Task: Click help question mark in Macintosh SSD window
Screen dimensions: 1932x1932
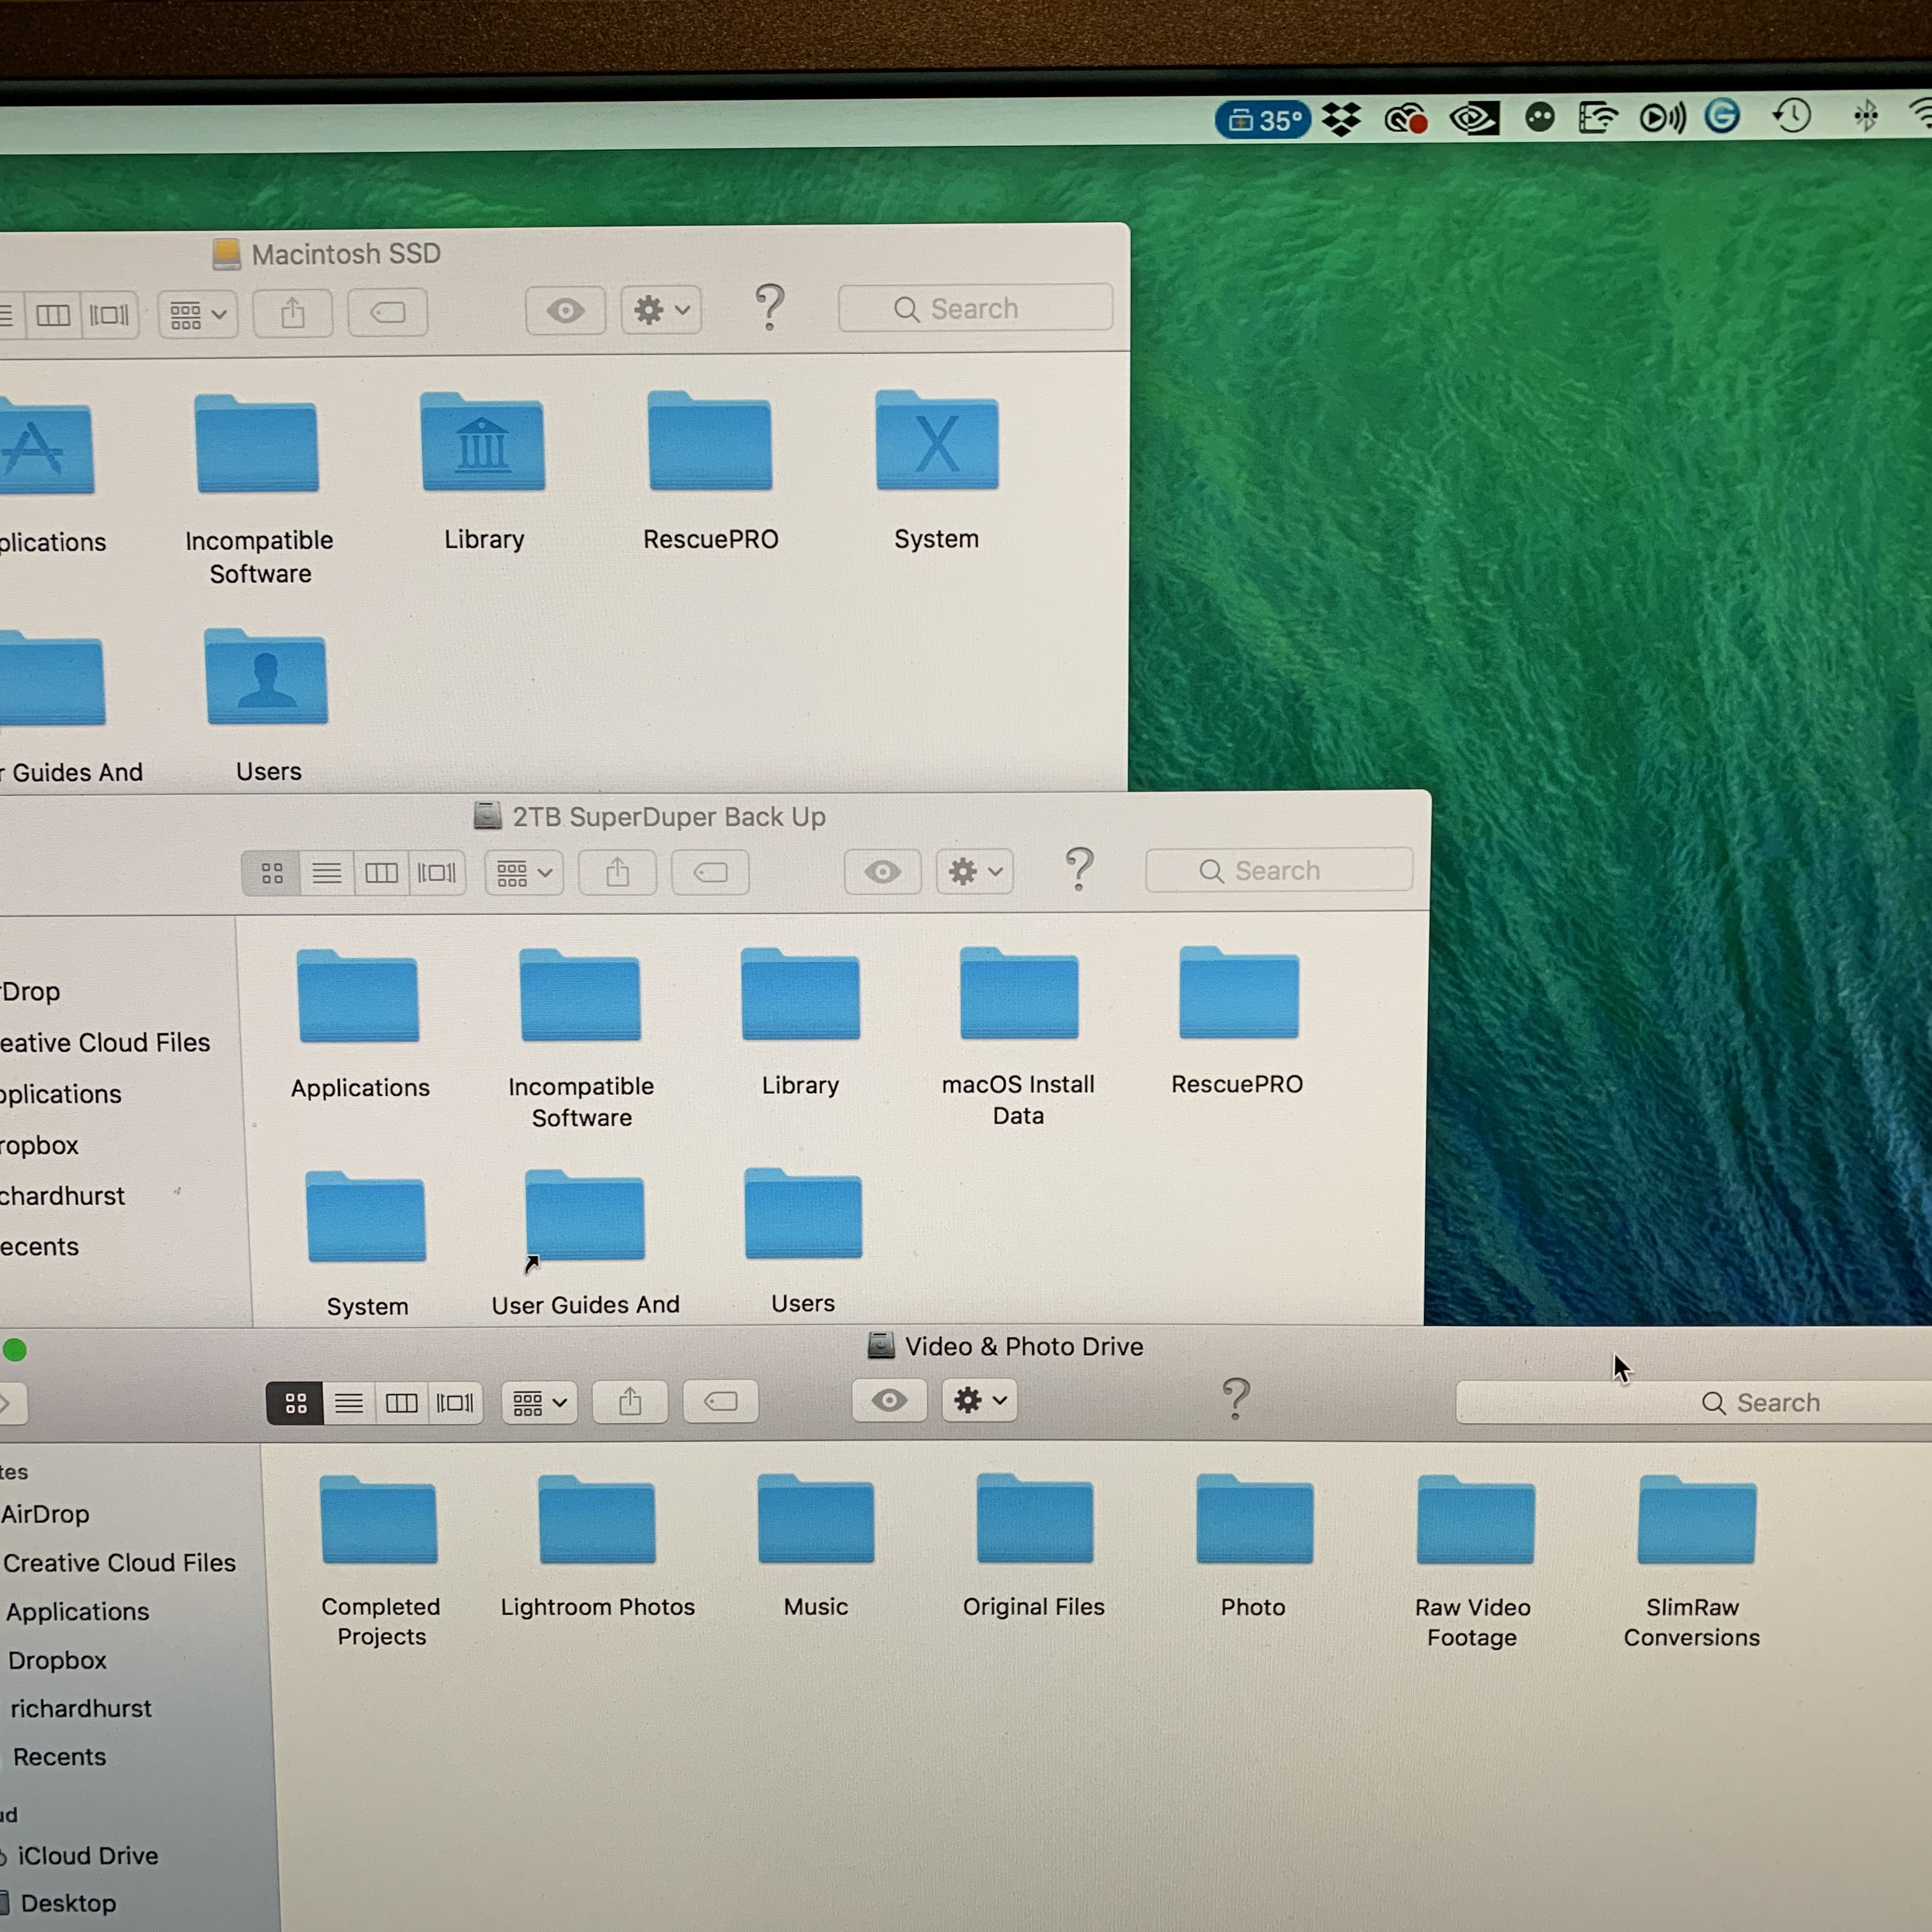Action: click(x=769, y=308)
